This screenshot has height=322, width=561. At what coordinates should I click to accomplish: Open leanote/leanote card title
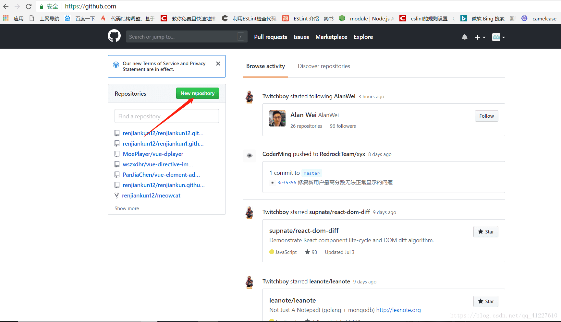click(x=293, y=300)
